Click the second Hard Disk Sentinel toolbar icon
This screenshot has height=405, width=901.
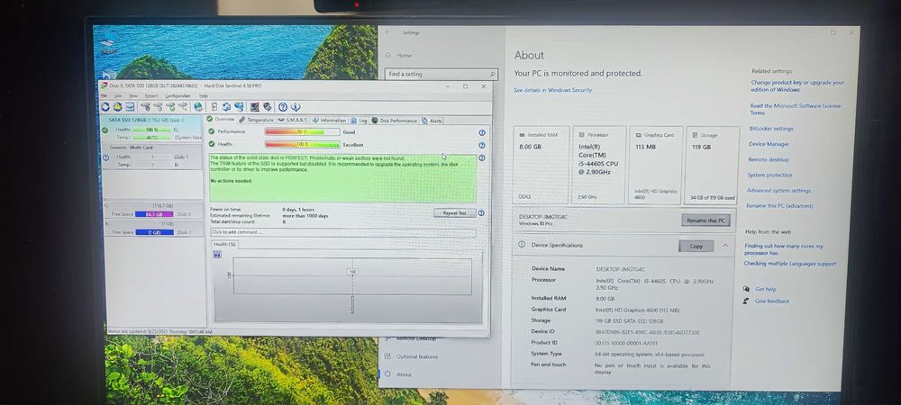[118, 107]
